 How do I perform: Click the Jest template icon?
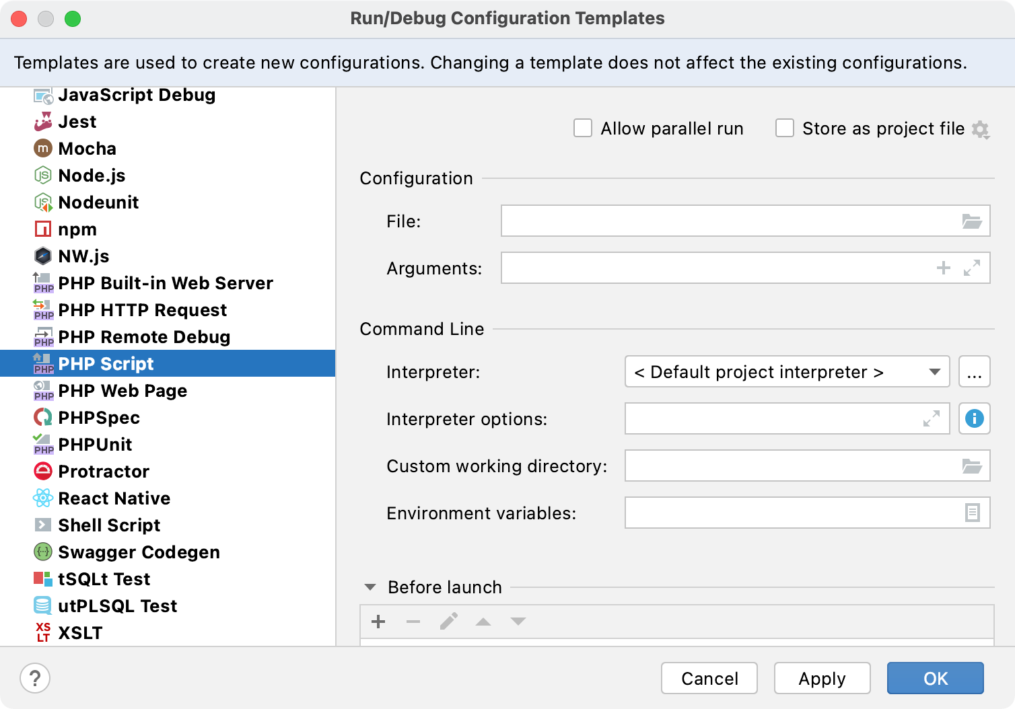43,122
